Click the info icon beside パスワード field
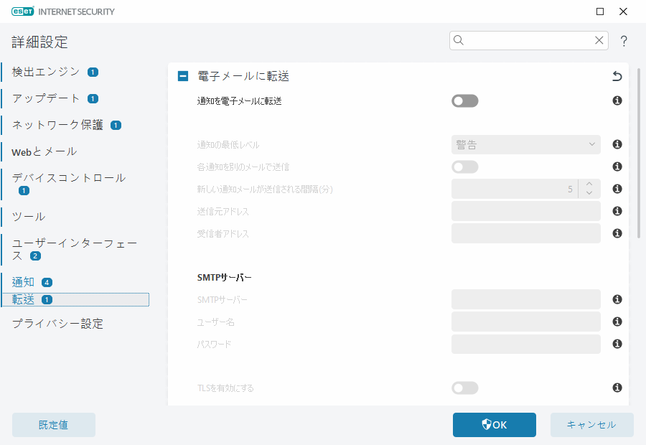The width and height of the screenshot is (646, 445). coord(617,344)
